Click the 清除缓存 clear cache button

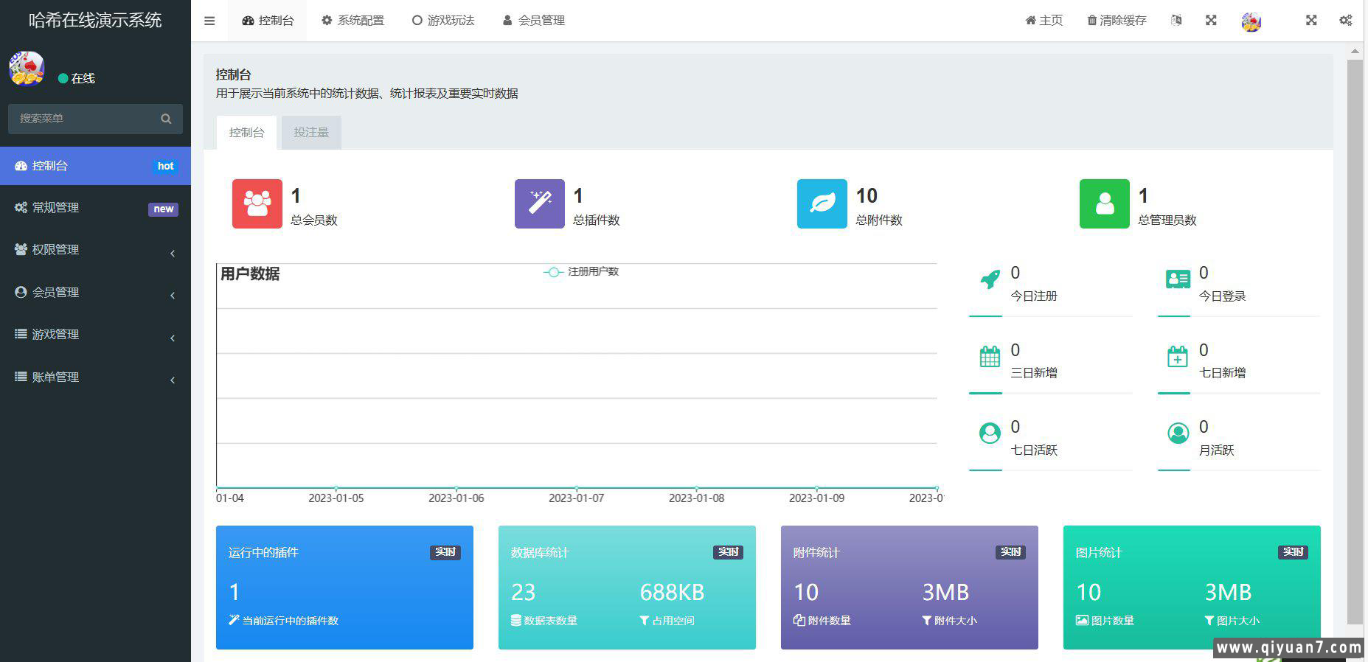tap(1117, 21)
